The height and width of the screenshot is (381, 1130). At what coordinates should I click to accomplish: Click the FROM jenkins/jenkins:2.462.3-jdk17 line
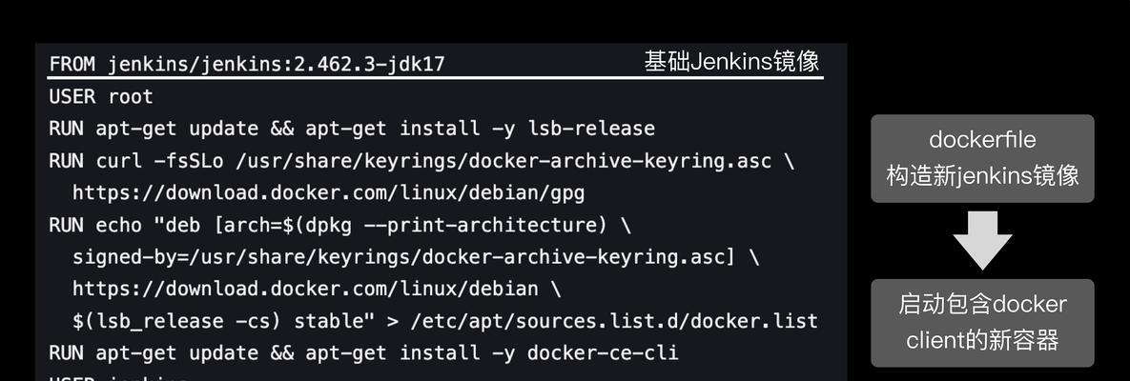click(247, 65)
